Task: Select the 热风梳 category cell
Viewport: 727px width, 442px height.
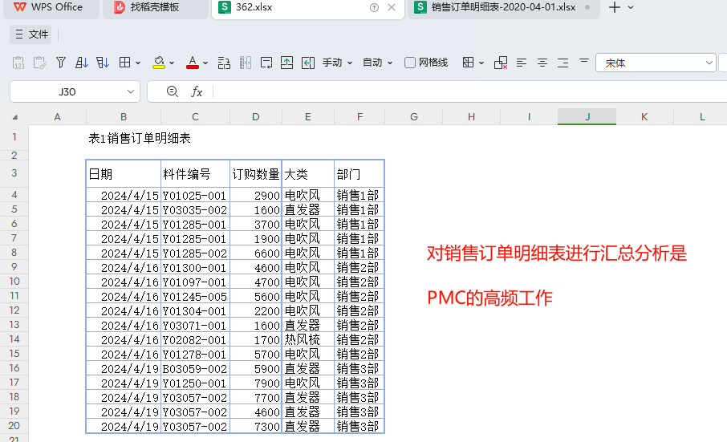Action: (x=308, y=339)
